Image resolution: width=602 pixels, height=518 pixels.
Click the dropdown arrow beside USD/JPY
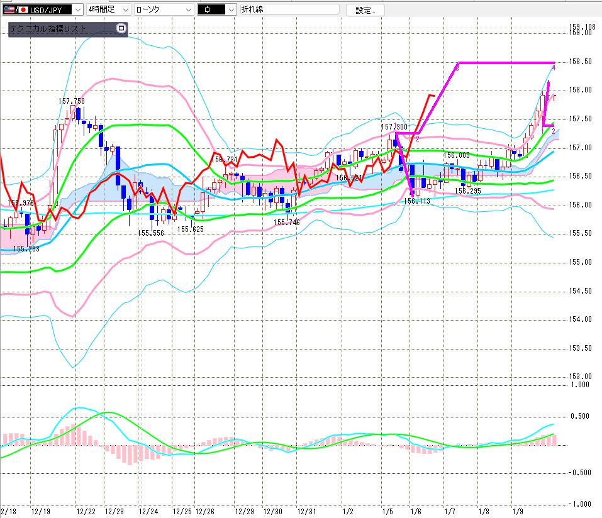pyautogui.click(x=77, y=9)
